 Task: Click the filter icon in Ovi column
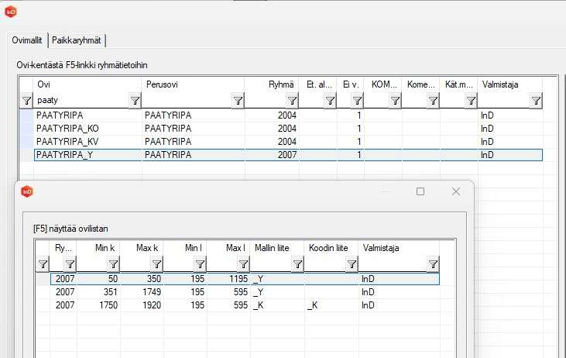[x=135, y=100]
